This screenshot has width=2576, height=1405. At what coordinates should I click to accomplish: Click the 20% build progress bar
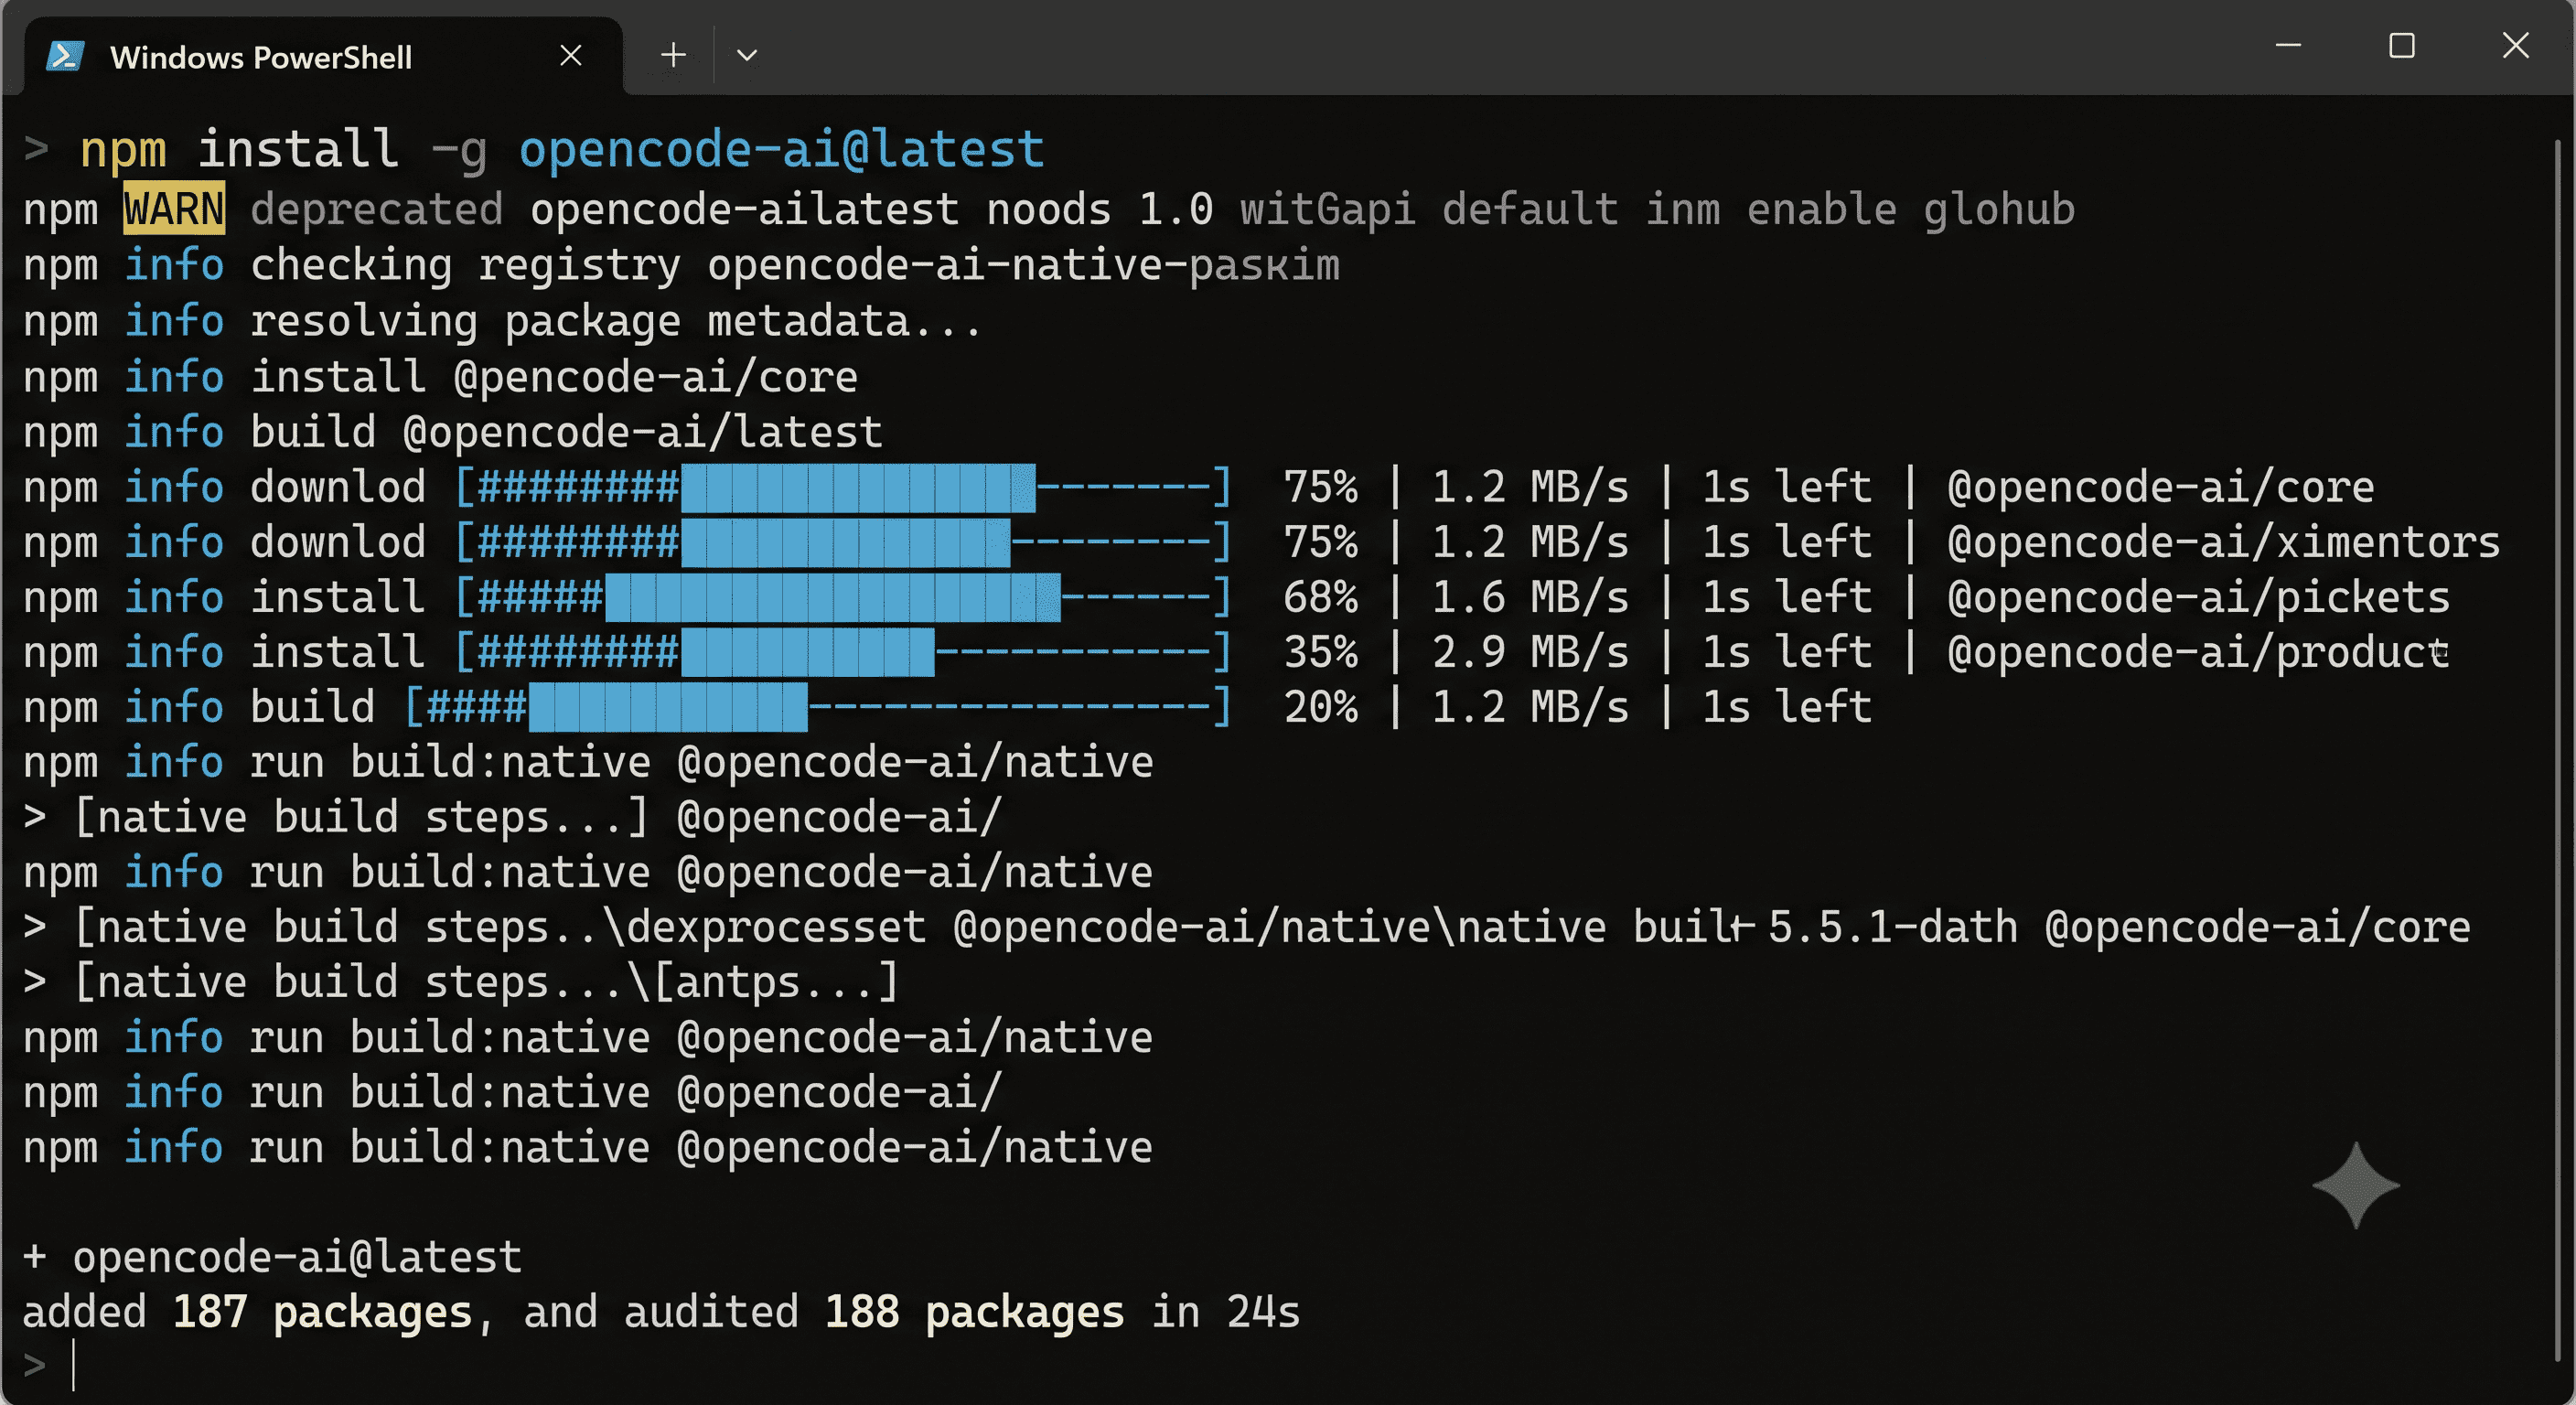(818, 708)
